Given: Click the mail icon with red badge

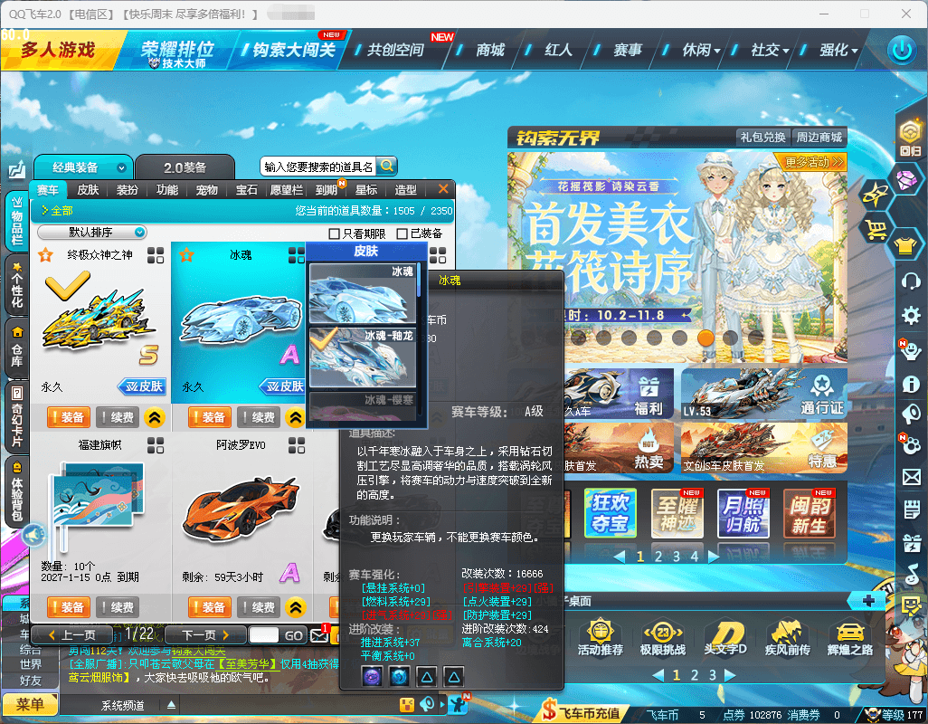Looking at the screenshot, I should click(319, 634).
